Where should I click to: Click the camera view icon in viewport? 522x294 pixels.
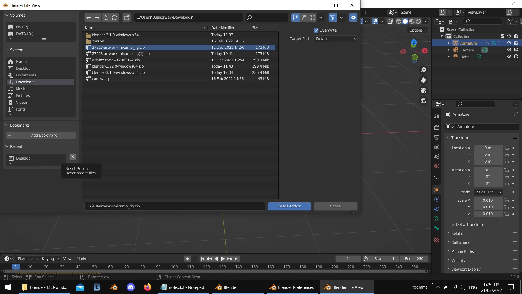[423, 90]
